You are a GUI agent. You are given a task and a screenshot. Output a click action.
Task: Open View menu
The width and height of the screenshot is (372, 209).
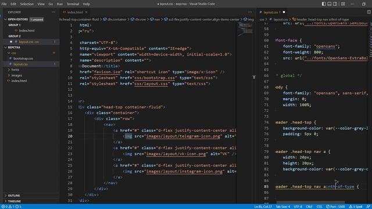click(x=41, y=4)
